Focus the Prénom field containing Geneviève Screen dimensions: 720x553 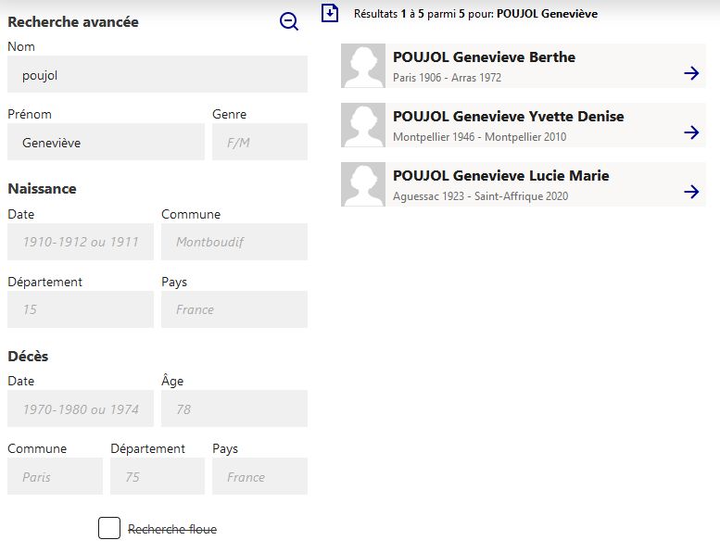coord(106,142)
